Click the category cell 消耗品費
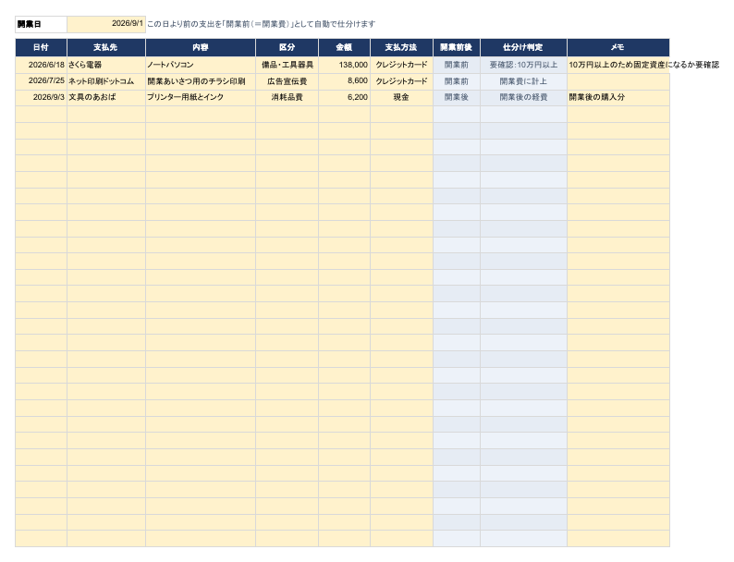Screen dimensions: 734x562 pyautogui.click(x=287, y=97)
